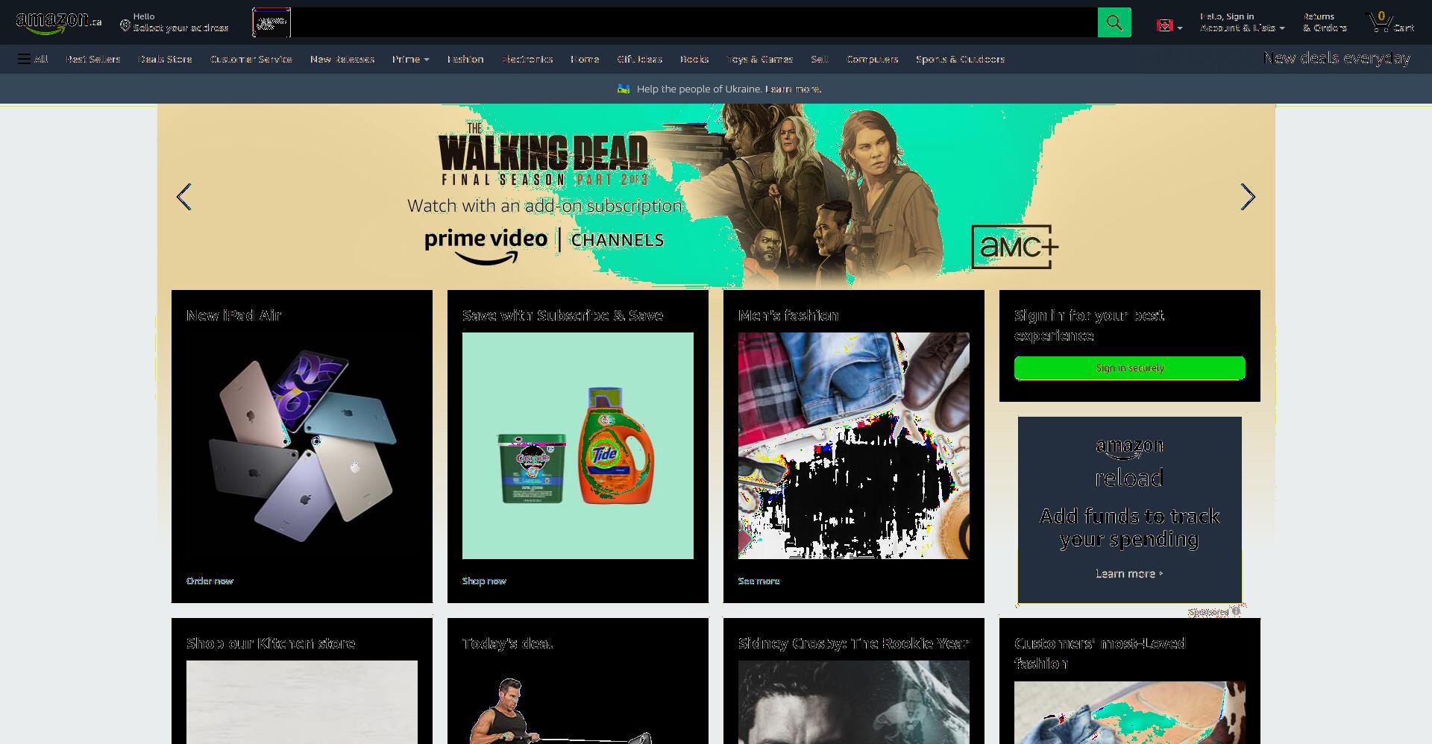Click Shop now under Subscribe & Save
Image resolution: width=1432 pixels, height=744 pixels.
tap(484, 581)
